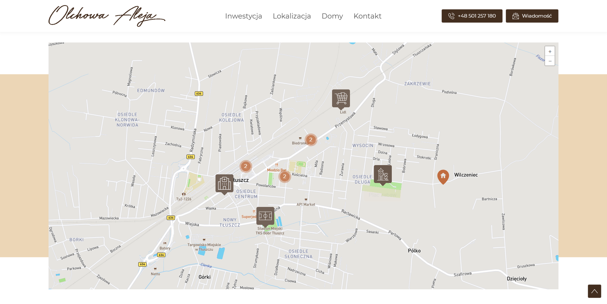Open the playground marker near Osiedle Długa
Screen dimensions: 607x304
point(383,174)
